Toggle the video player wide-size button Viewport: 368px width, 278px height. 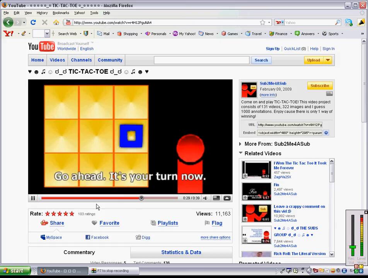(216, 198)
